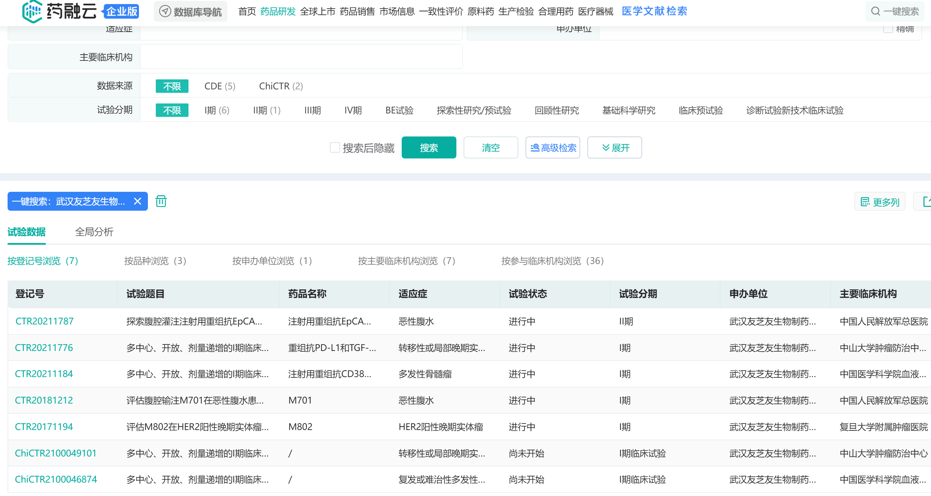Click the 主要临床机构 input field

301,57
